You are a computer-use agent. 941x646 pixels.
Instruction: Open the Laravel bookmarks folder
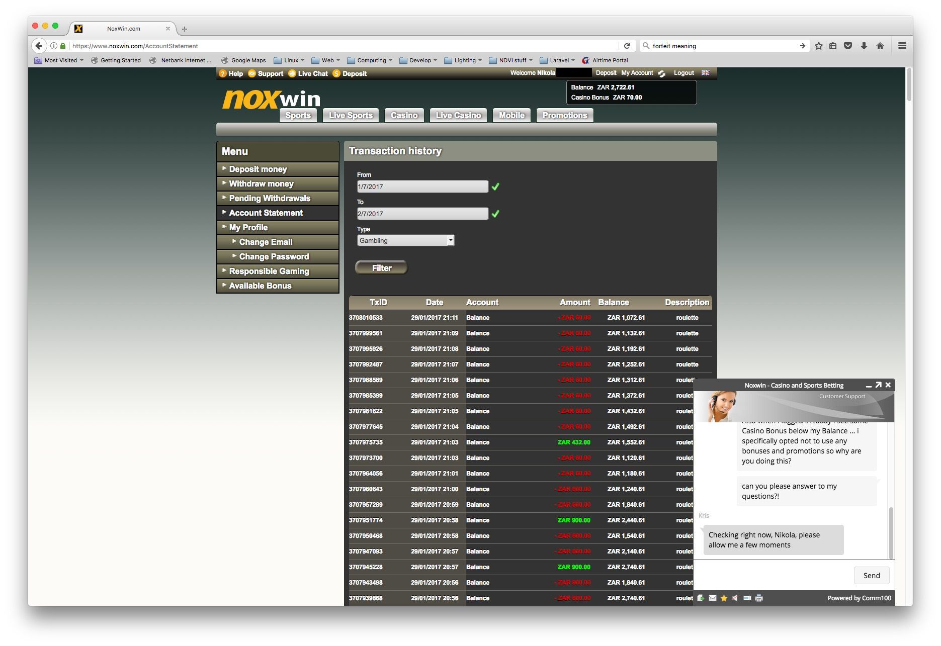coord(557,60)
